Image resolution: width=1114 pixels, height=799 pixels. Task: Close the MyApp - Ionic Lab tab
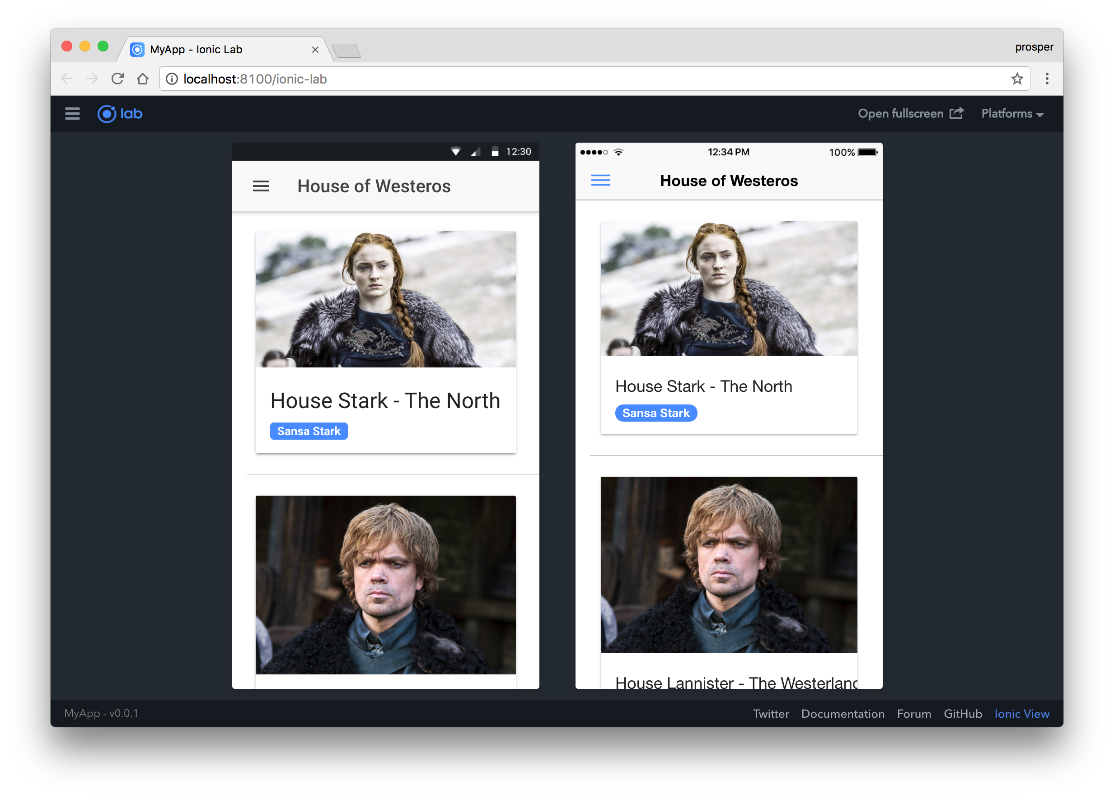coord(315,50)
